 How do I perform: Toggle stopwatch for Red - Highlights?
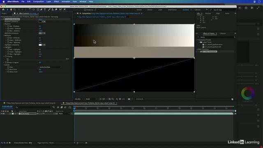pyautogui.click(x=8, y=49)
